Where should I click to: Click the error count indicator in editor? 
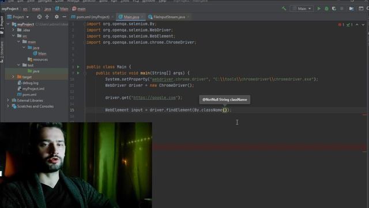[x=341, y=25]
